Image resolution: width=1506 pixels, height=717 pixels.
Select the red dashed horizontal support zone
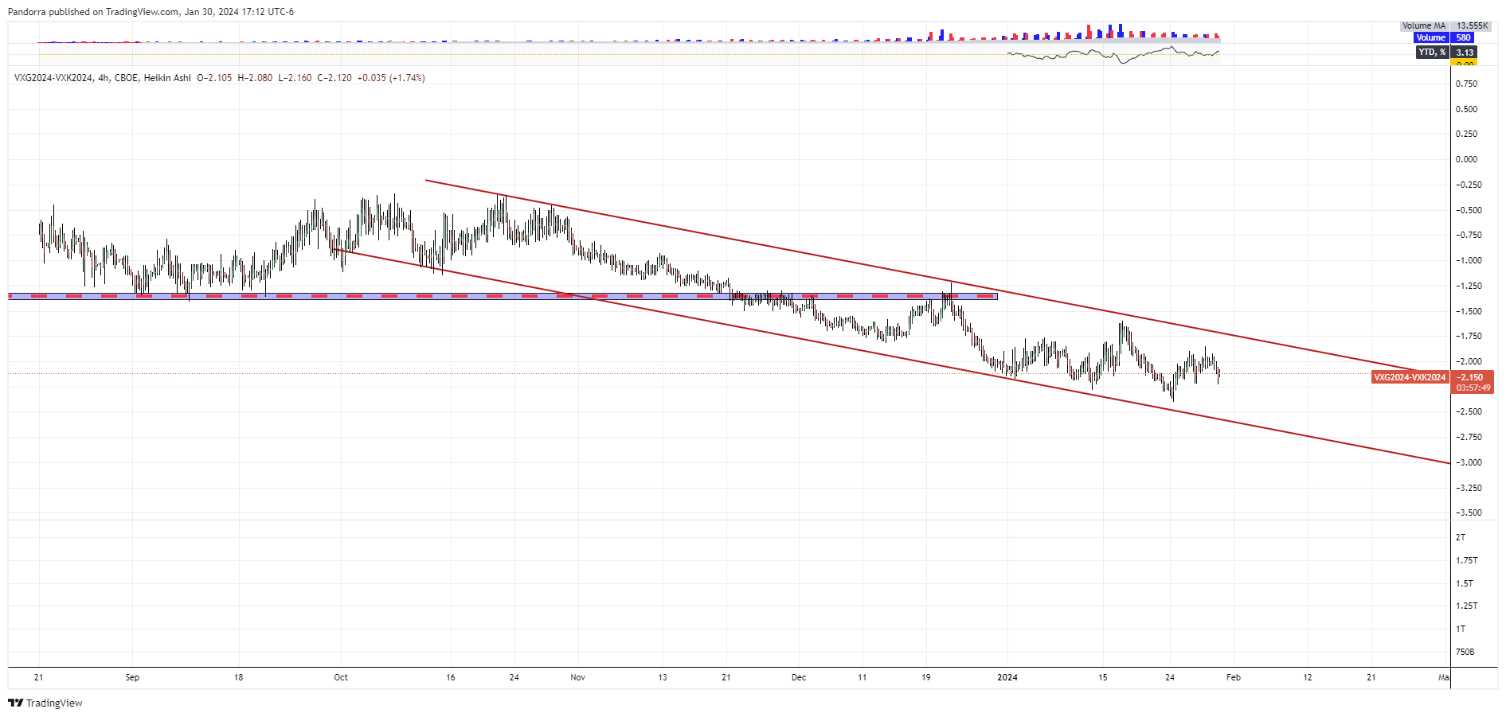(x=502, y=296)
